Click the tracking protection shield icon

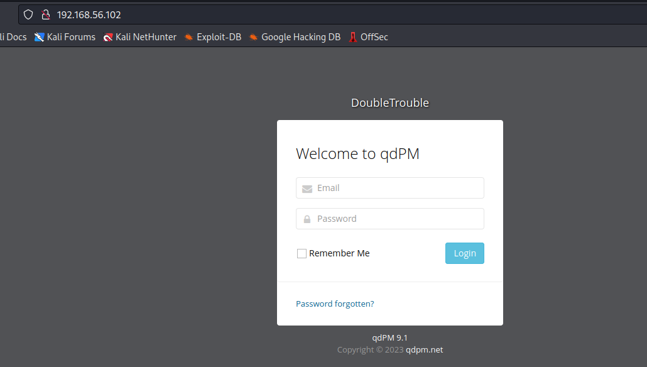point(28,15)
